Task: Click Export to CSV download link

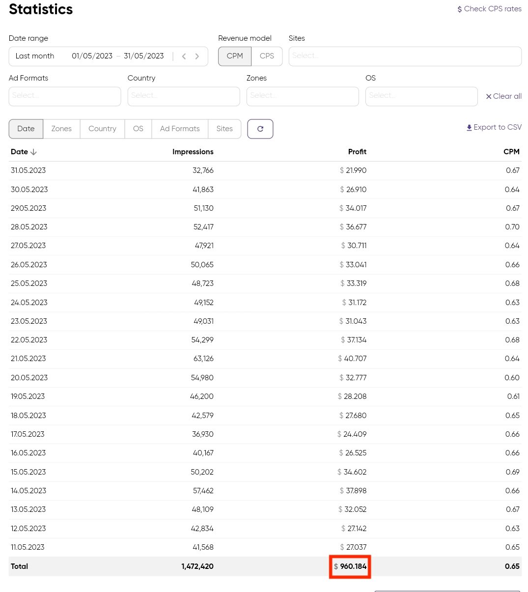Action: [494, 127]
